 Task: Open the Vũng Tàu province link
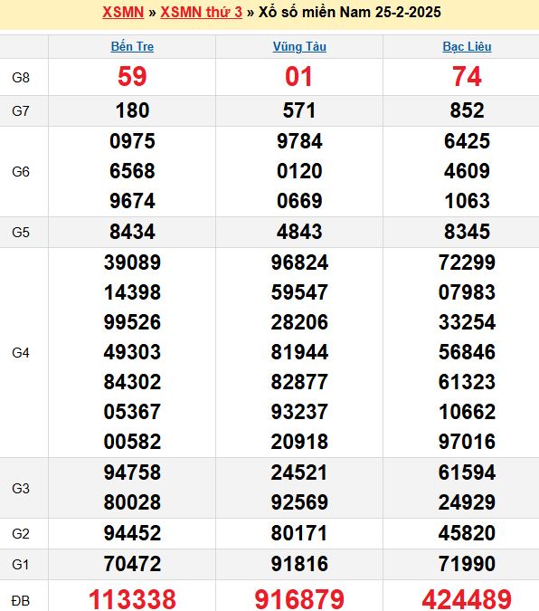299,46
